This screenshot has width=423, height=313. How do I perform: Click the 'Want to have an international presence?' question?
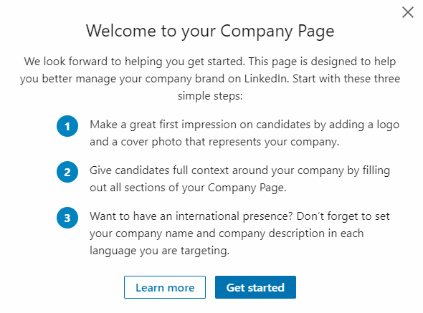click(x=191, y=216)
